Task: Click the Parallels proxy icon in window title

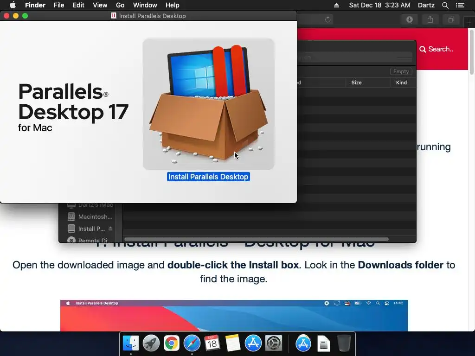Action: (x=114, y=16)
